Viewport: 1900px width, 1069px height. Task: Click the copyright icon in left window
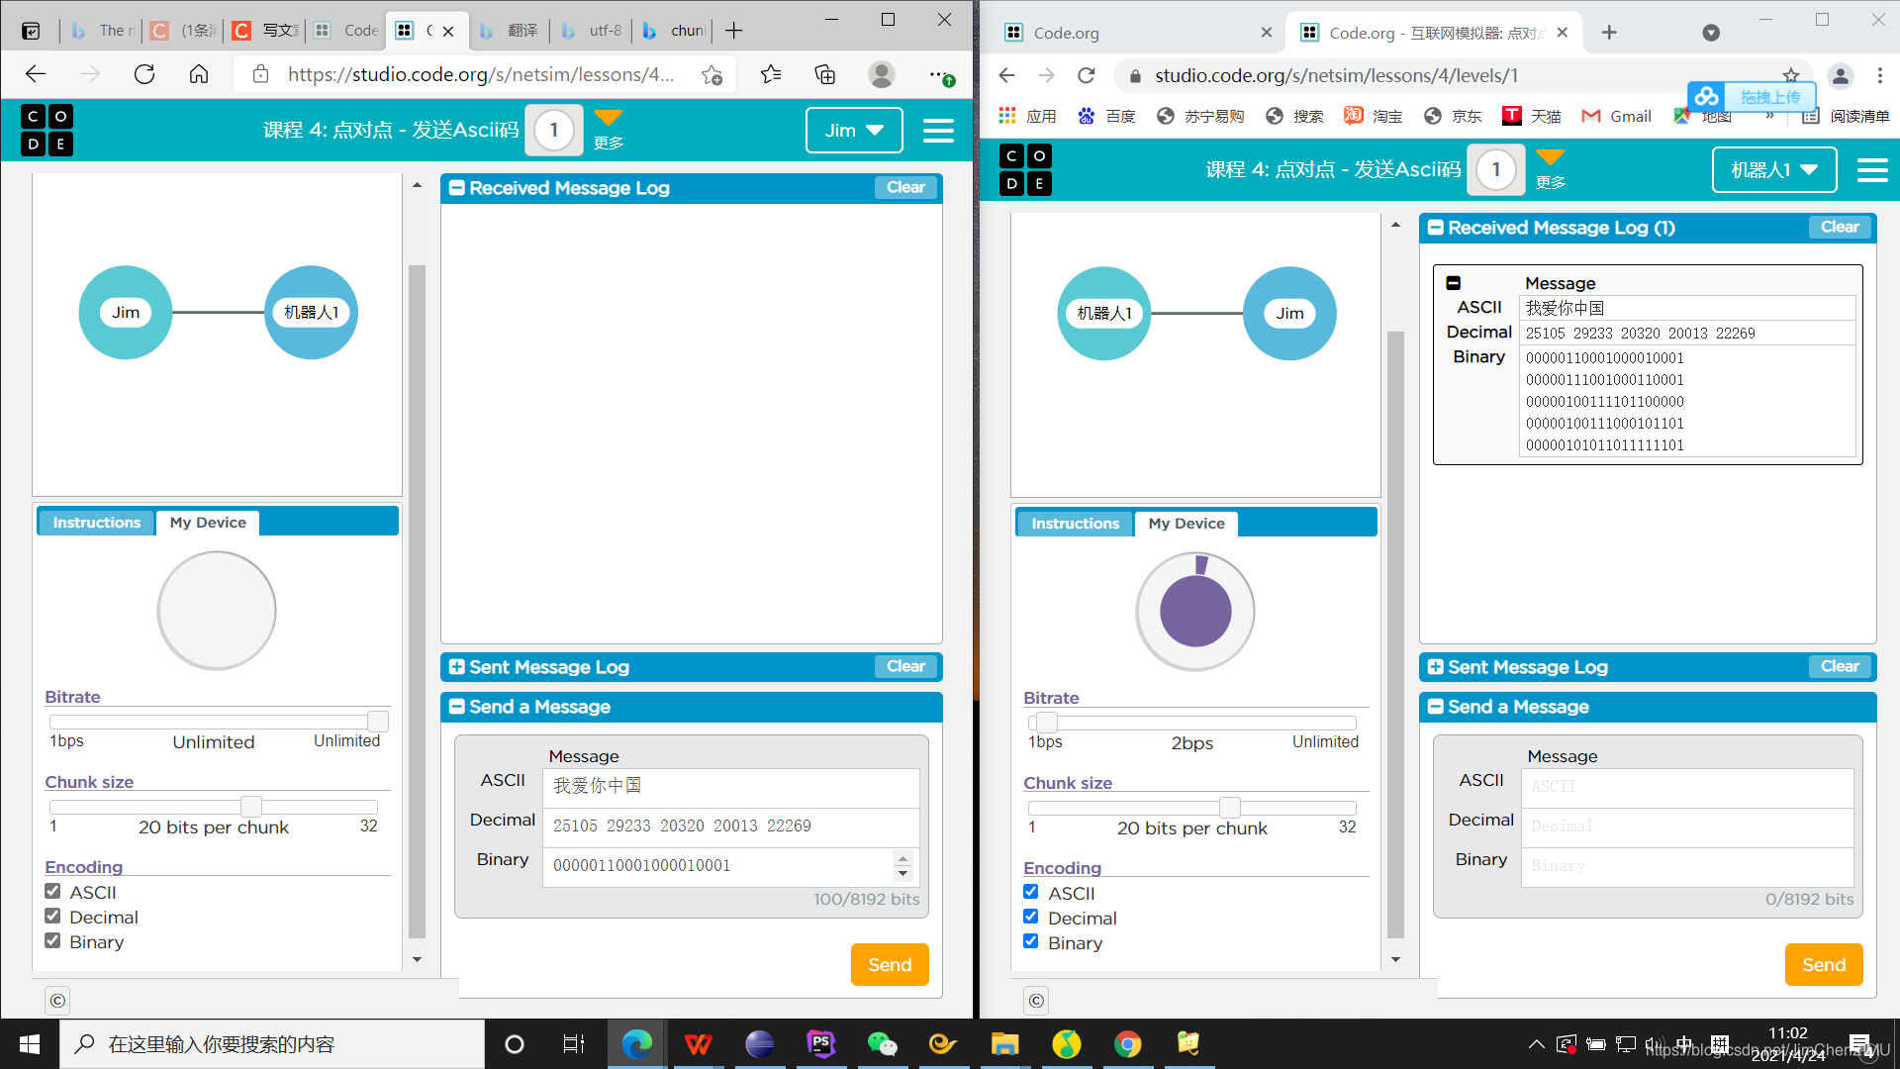coord(57,1001)
